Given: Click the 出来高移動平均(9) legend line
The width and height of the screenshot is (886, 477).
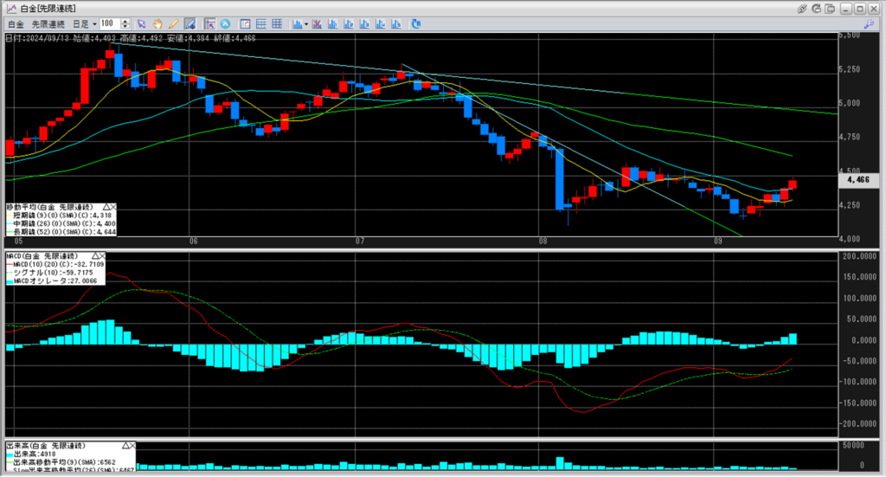Looking at the screenshot, I should [x=61, y=461].
